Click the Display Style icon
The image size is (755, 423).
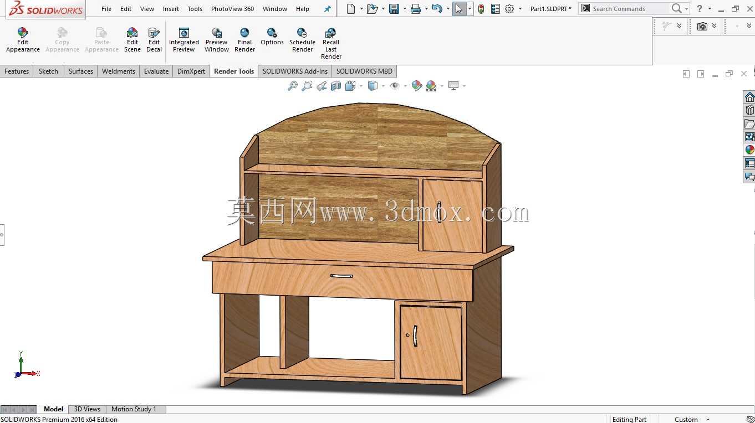point(373,86)
